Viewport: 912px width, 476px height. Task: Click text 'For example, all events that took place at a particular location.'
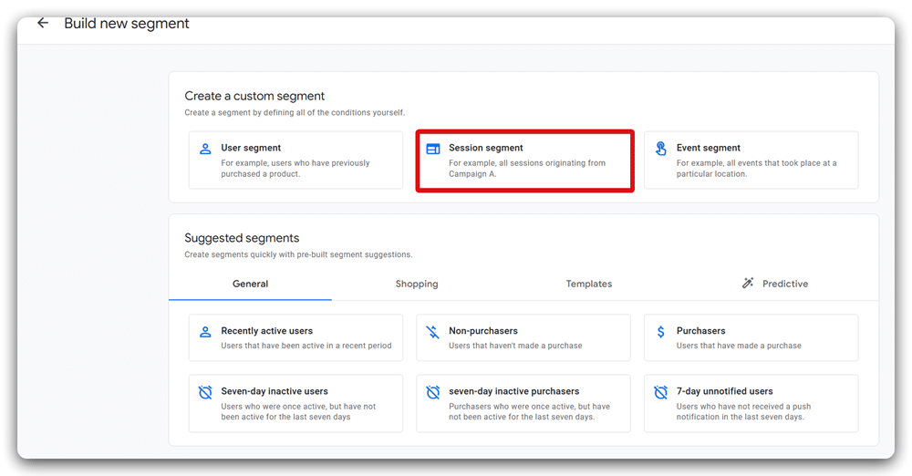756,168
